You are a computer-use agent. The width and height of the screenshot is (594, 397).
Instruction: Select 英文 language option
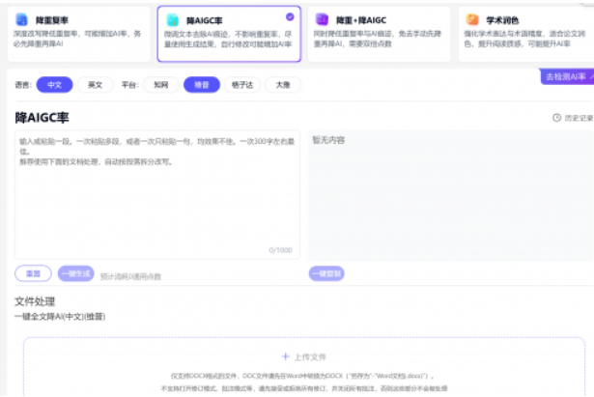(94, 84)
